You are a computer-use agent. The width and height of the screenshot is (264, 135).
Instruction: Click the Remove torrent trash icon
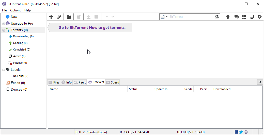tap(79, 17)
